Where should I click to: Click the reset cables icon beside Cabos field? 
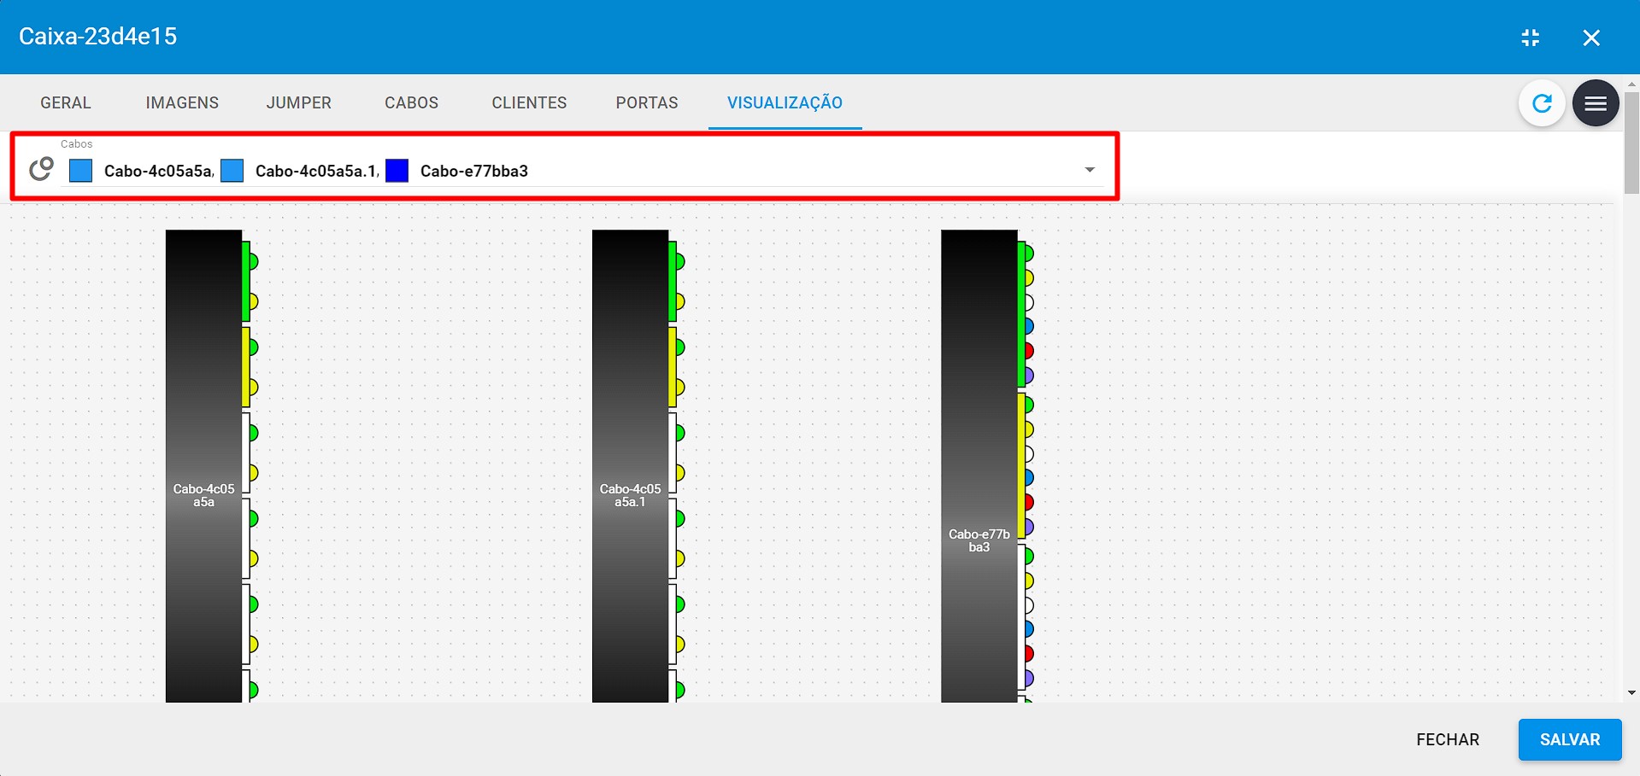point(41,169)
